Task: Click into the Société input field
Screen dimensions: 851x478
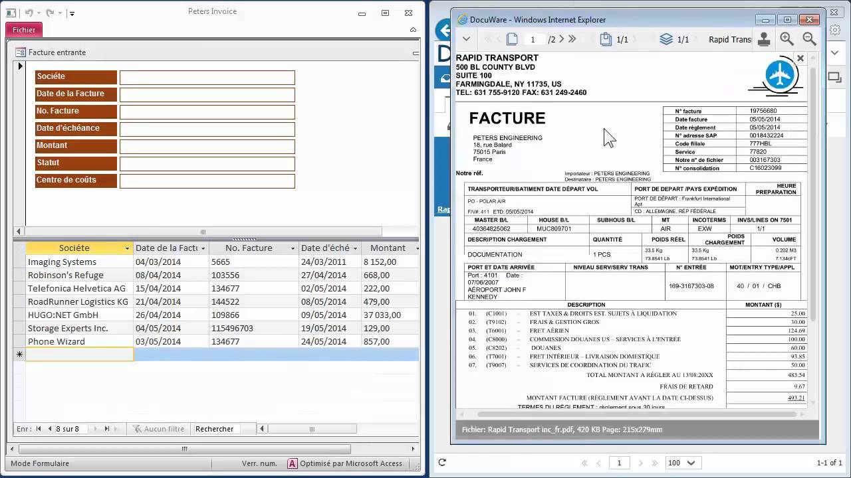Action: (207, 78)
